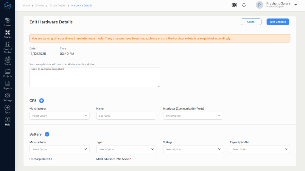
Task: Open the Prashant Gajare user menu arrow
Action: click(295, 5)
